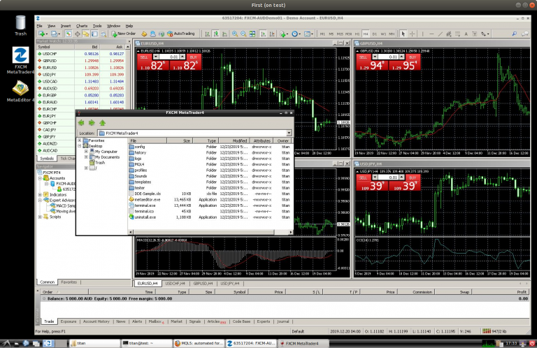
Task: Click the Modified column header
Action: pos(240,140)
